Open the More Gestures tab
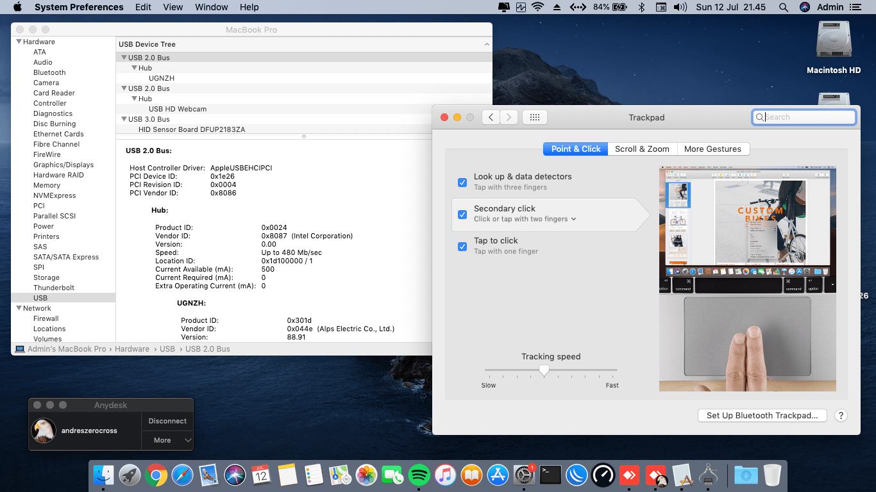The width and height of the screenshot is (876, 492). point(712,149)
